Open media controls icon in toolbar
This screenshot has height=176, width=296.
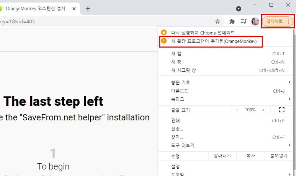point(244,21)
